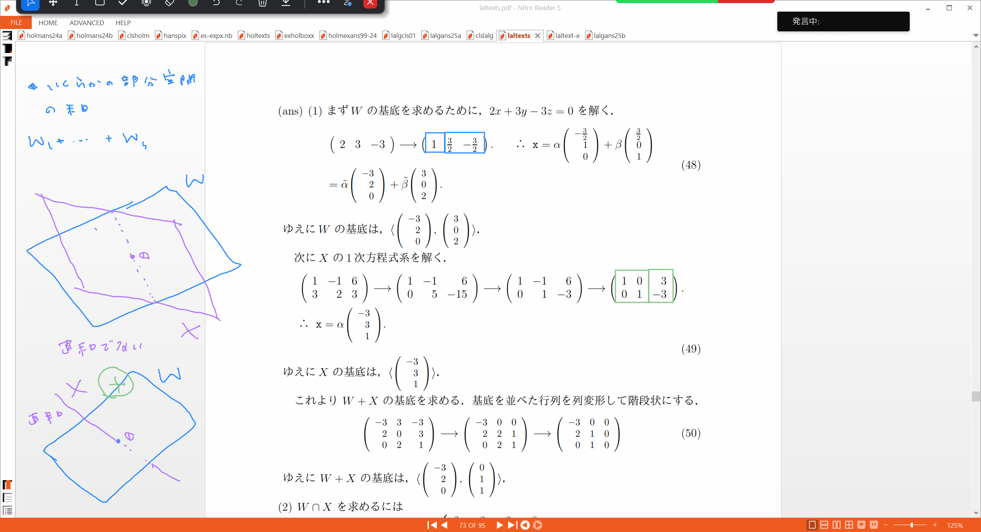
Task: Close the annotation toolbar with red X
Action: pos(370,3)
